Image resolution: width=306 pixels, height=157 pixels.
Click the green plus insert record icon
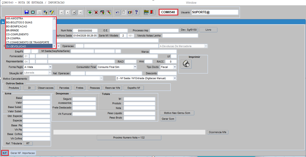click(x=90, y=12)
